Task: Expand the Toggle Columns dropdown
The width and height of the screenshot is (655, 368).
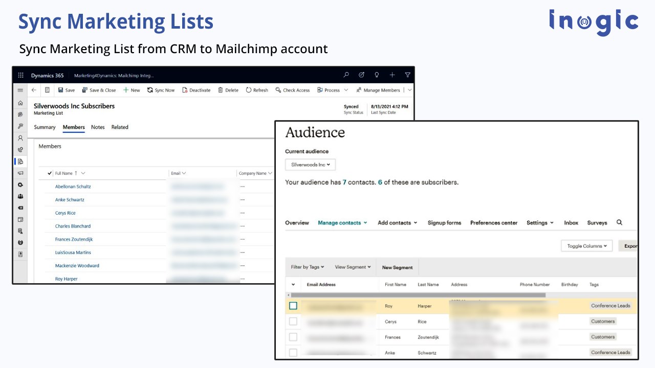Action: (587, 246)
